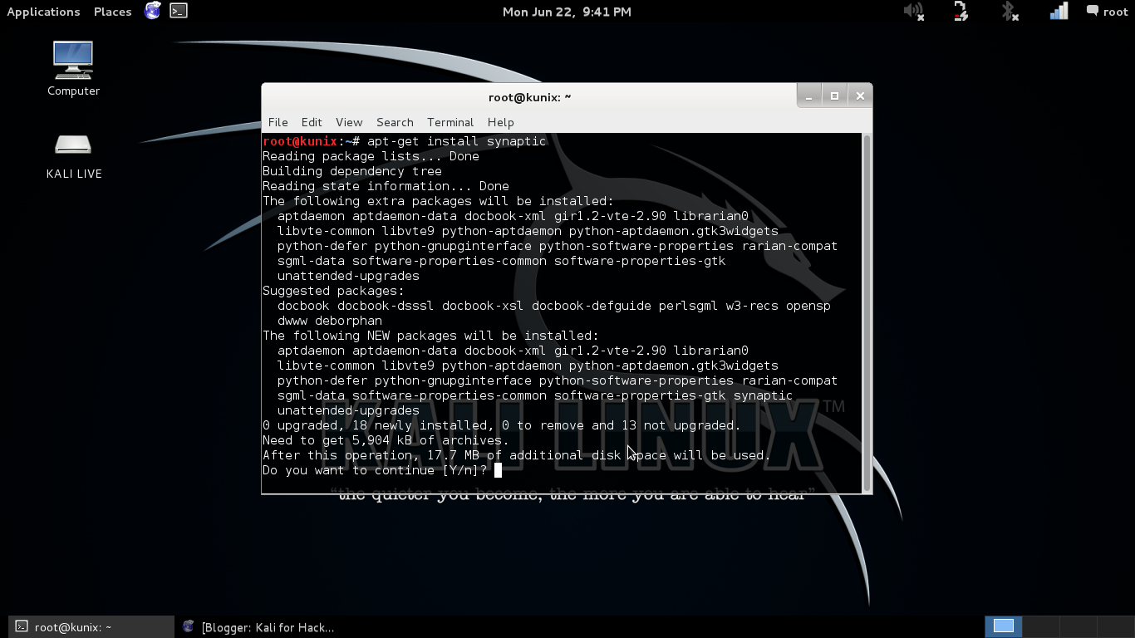Click the root@kunix window title bar
The image size is (1135, 638).
tap(530, 97)
